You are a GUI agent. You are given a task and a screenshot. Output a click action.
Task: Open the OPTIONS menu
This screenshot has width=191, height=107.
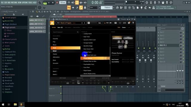tap(25, 2)
